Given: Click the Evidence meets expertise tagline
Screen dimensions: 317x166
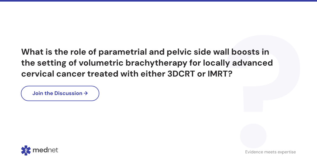Looking at the screenshot, I should (x=271, y=152).
